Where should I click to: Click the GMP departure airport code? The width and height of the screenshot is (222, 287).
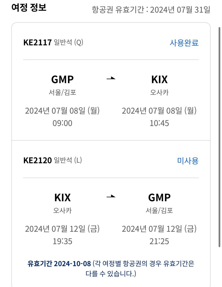pyautogui.click(x=62, y=79)
